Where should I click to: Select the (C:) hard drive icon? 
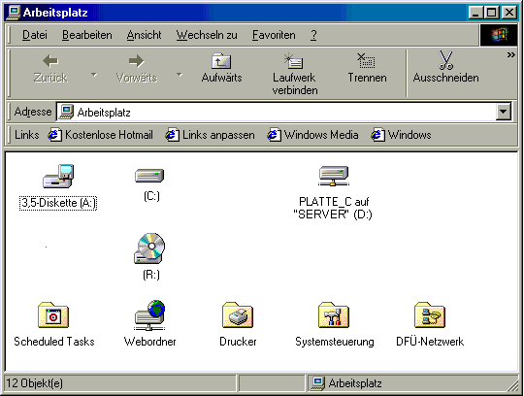coord(149,176)
